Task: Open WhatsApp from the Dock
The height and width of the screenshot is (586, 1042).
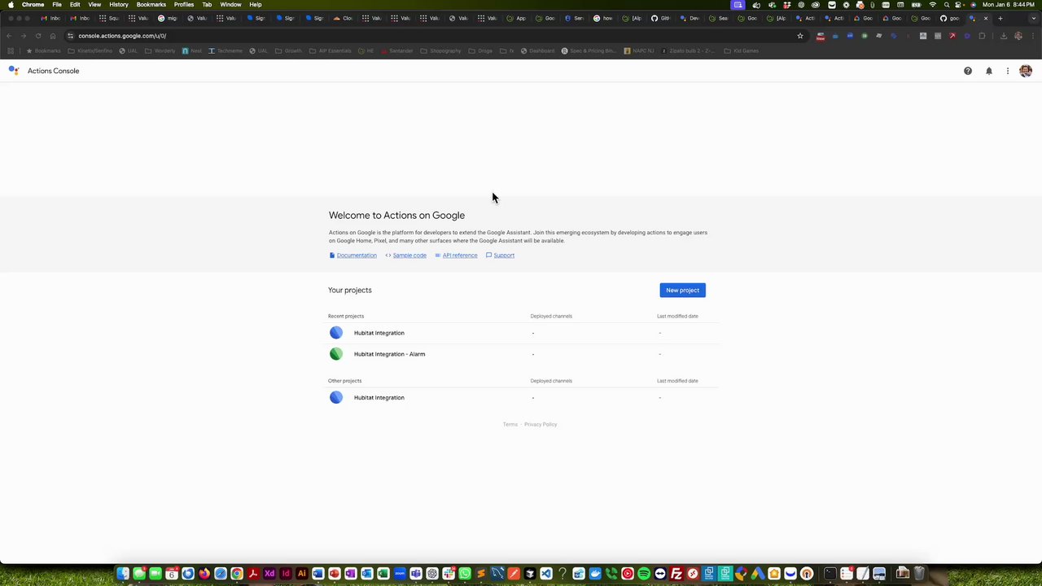Action: (x=465, y=574)
